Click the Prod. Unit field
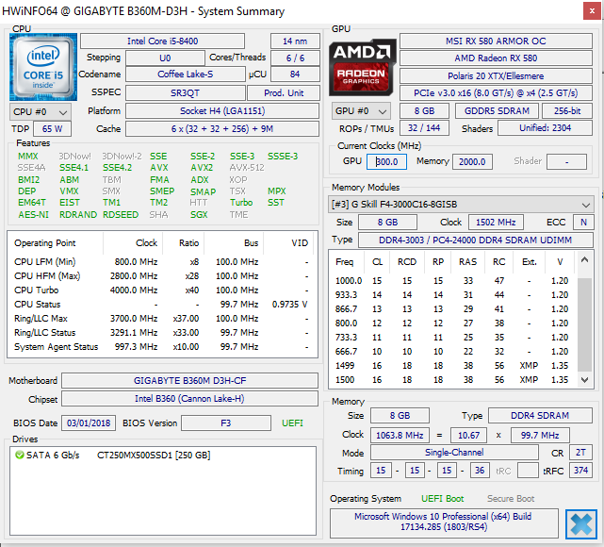604x547 pixels. pos(284,93)
